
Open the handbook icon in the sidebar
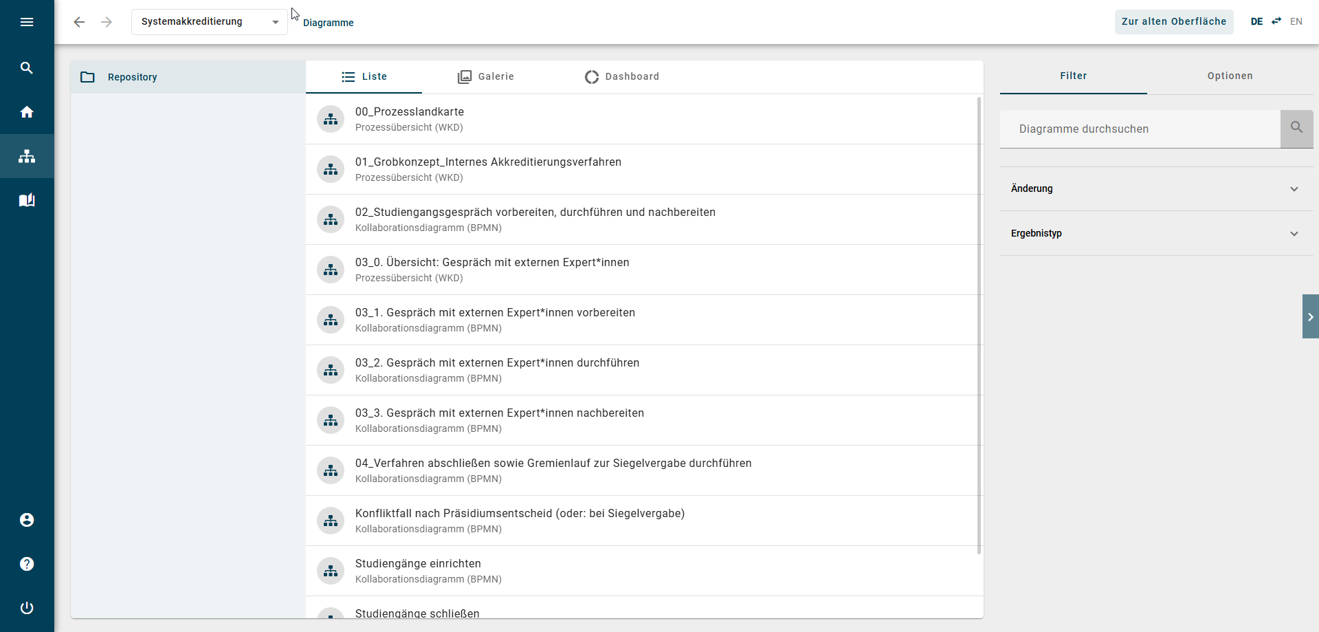click(x=27, y=200)
